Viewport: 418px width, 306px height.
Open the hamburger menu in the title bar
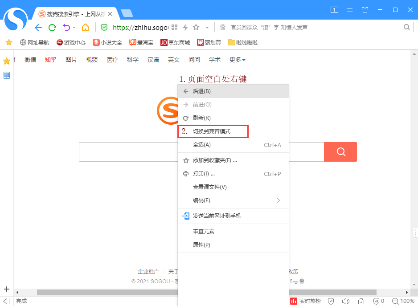tap(349, 9)
